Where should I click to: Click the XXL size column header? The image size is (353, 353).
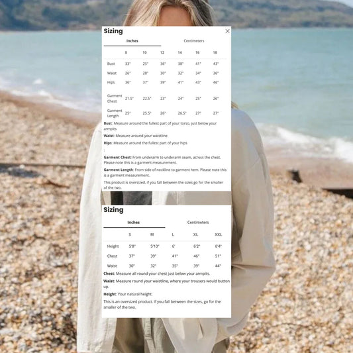(218, 234)
